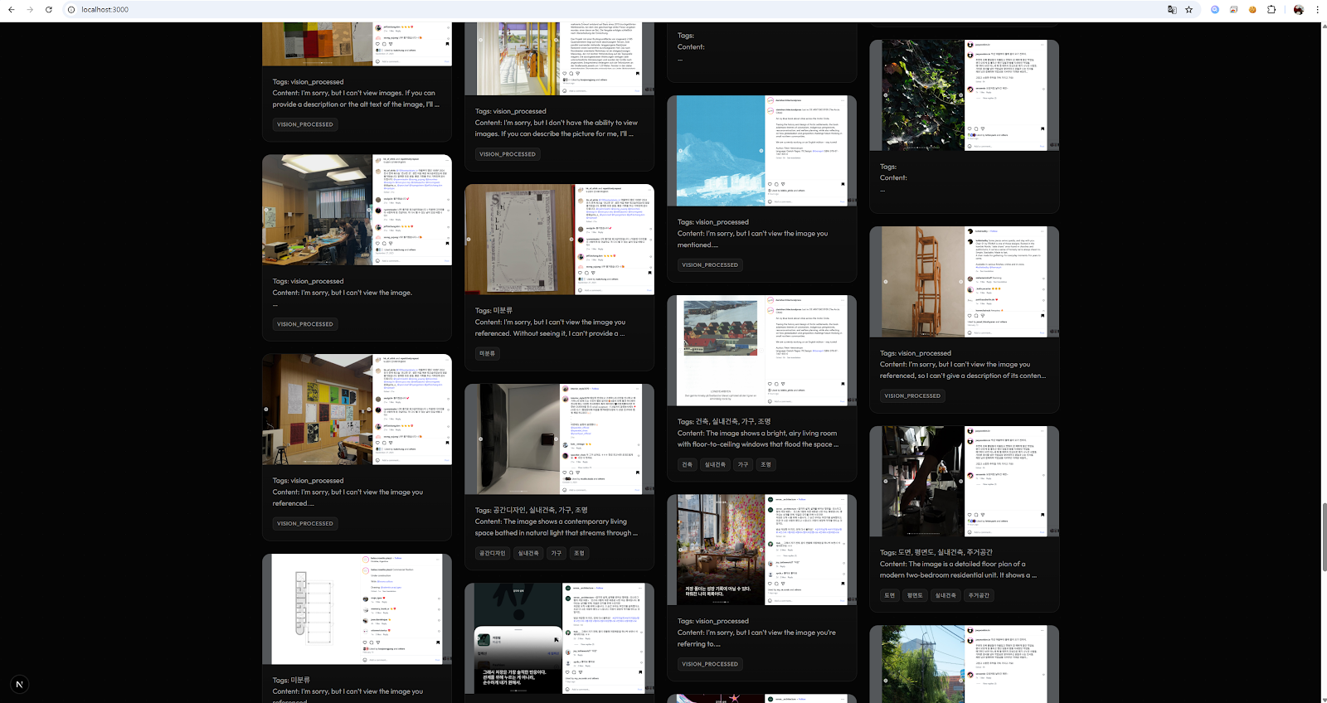The width and height of the screenshot is (1327, 703).
Task: Select the 도면 tag chip
Action: coord(889,595)
